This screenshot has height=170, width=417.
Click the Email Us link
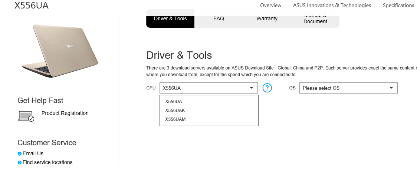tap(33, 153)
